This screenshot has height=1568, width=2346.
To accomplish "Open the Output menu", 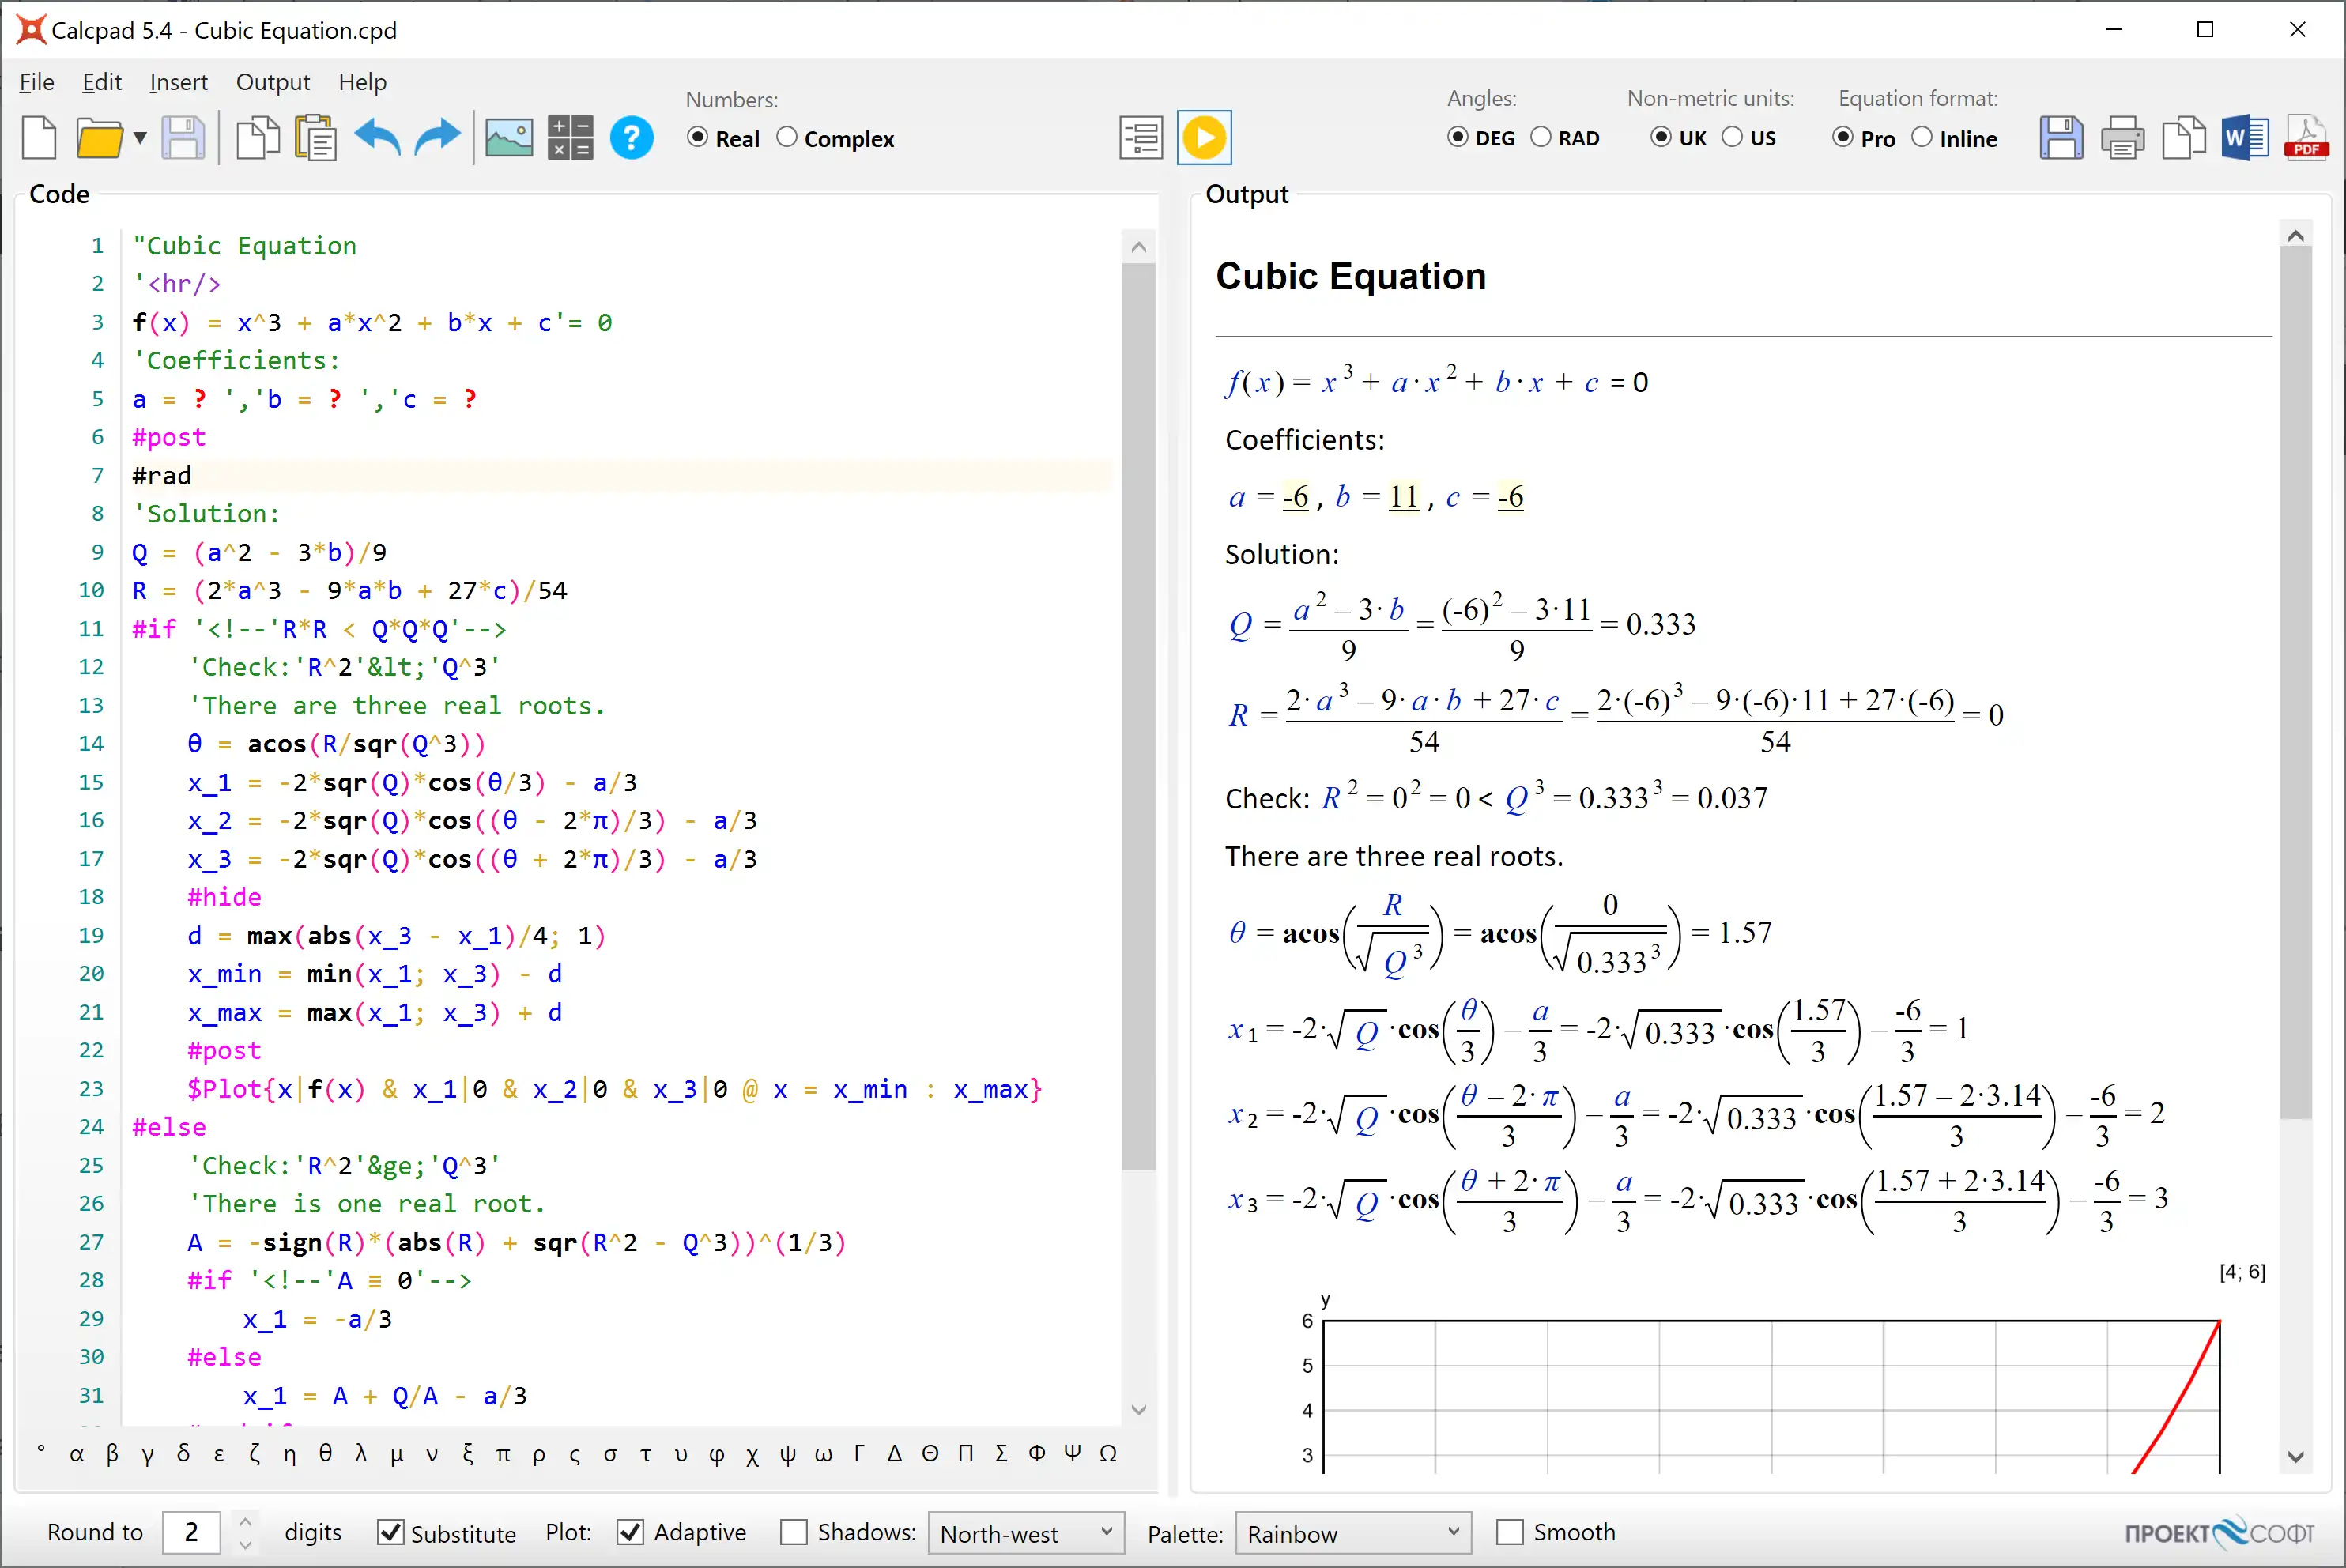I will coord(270,81).
